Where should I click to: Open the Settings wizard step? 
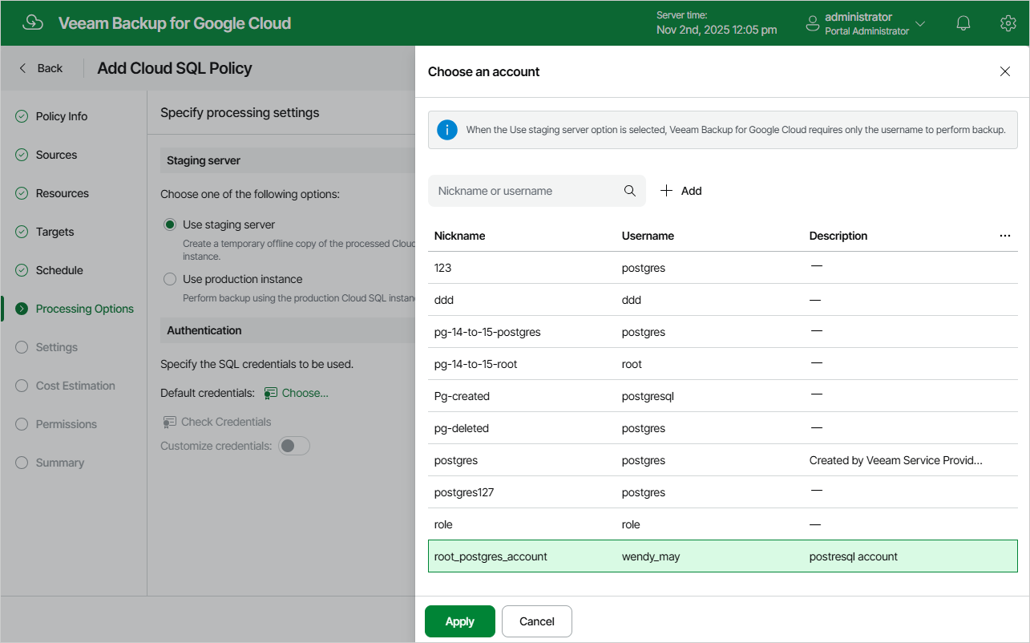tap(57, 347)
